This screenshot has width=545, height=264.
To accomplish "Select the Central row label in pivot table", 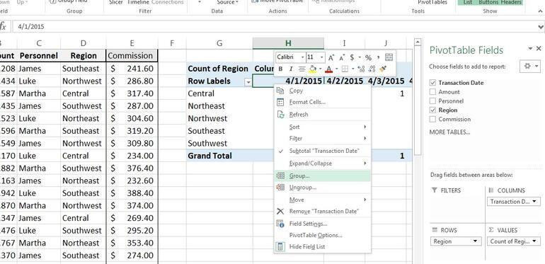I will click(201, 93).
